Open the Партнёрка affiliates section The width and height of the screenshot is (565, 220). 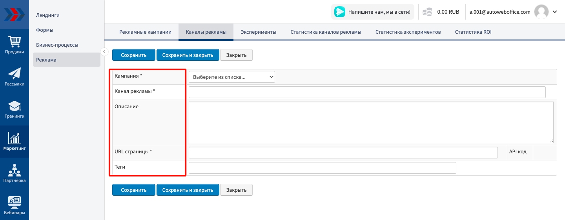(x=14, y=173)
